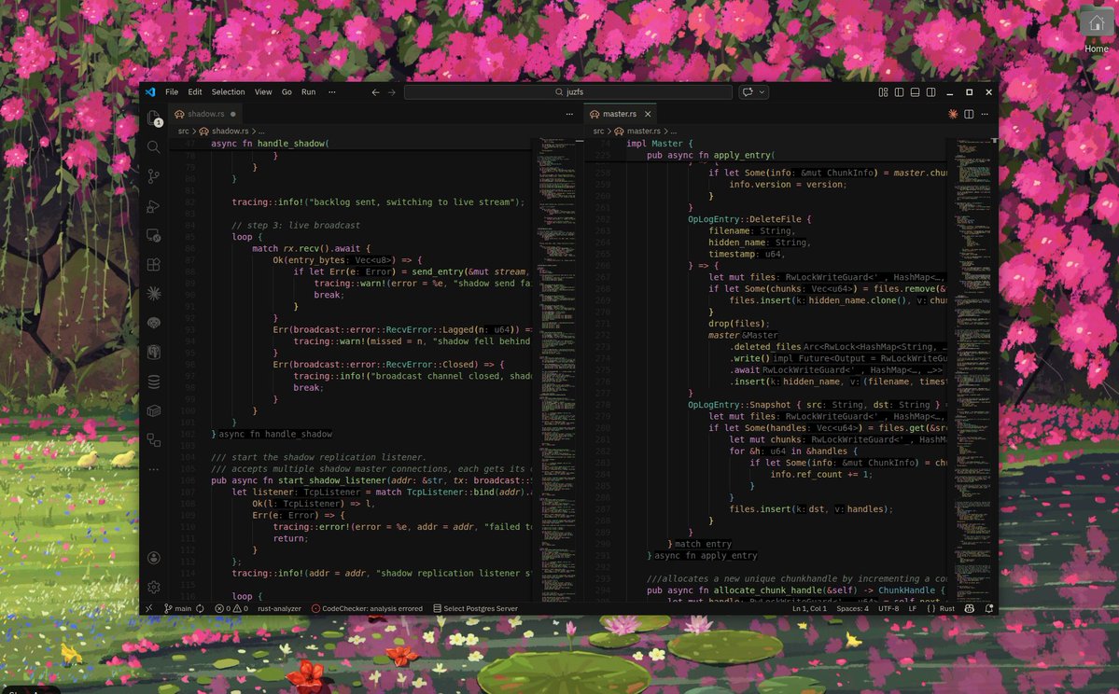
Task: Open the Manage gear icon
Action: click(x=153, y=587)
